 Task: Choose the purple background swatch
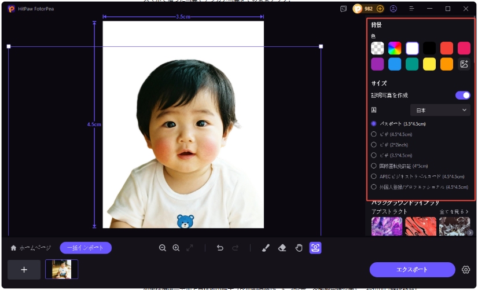click(x=377, y=64)
